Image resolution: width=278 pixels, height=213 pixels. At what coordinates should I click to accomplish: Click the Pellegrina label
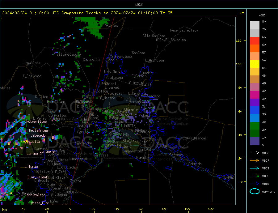point(39,131)
